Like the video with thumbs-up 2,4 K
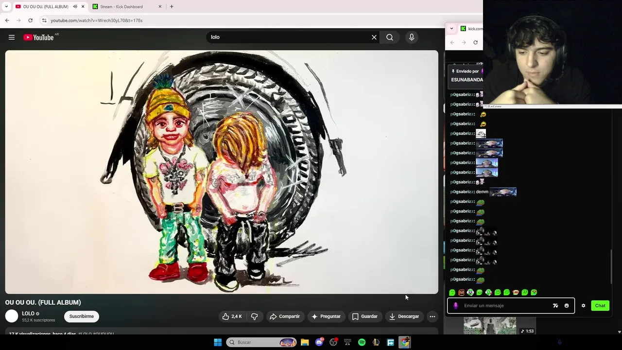Image resolution: width=622 pixels, height=350 pixels. [232, 316]
